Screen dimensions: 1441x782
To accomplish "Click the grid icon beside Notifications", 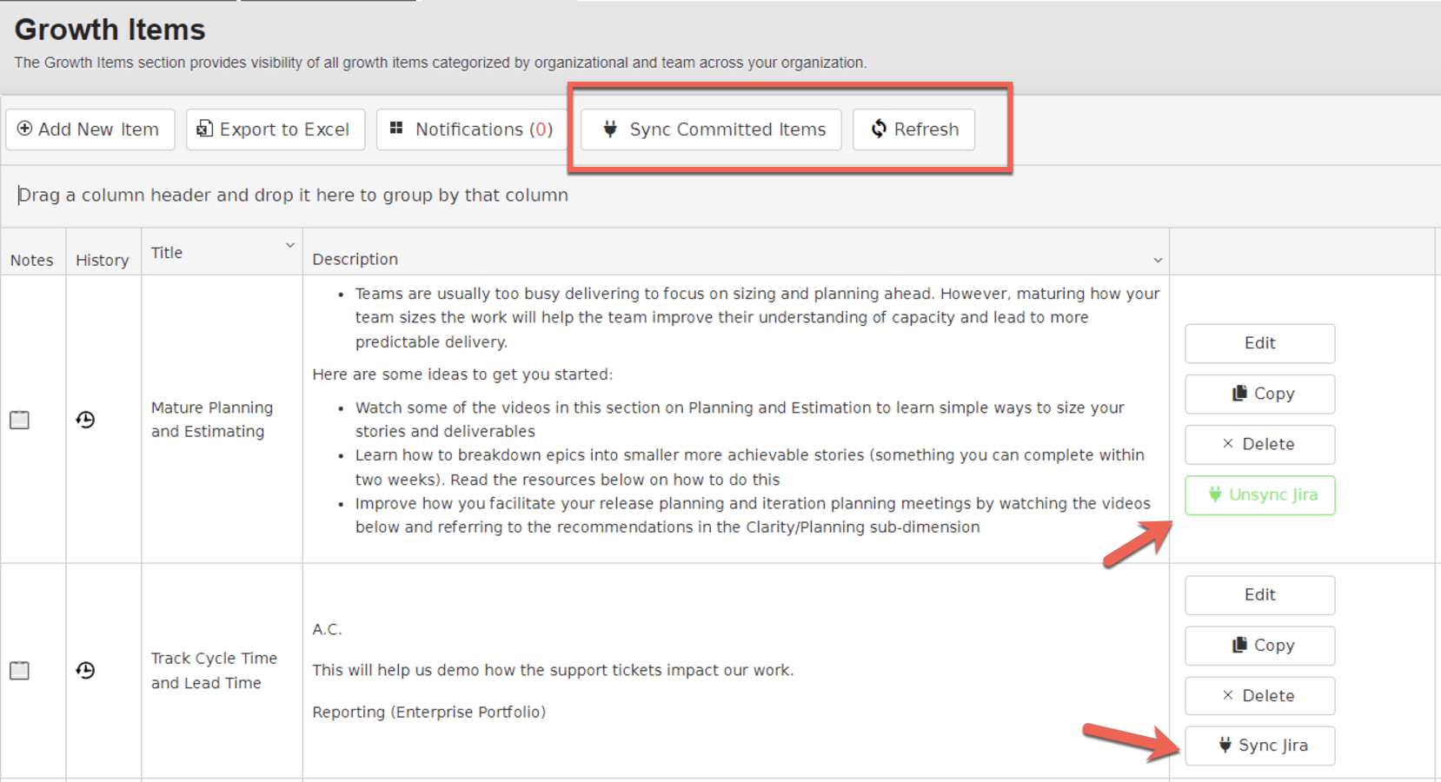I will tap(398, 128).
